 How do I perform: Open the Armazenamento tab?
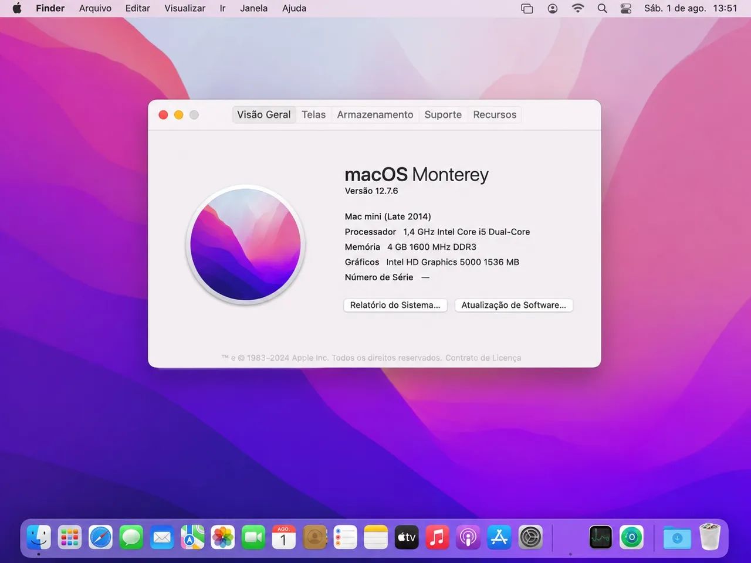[x=375, y=114]
